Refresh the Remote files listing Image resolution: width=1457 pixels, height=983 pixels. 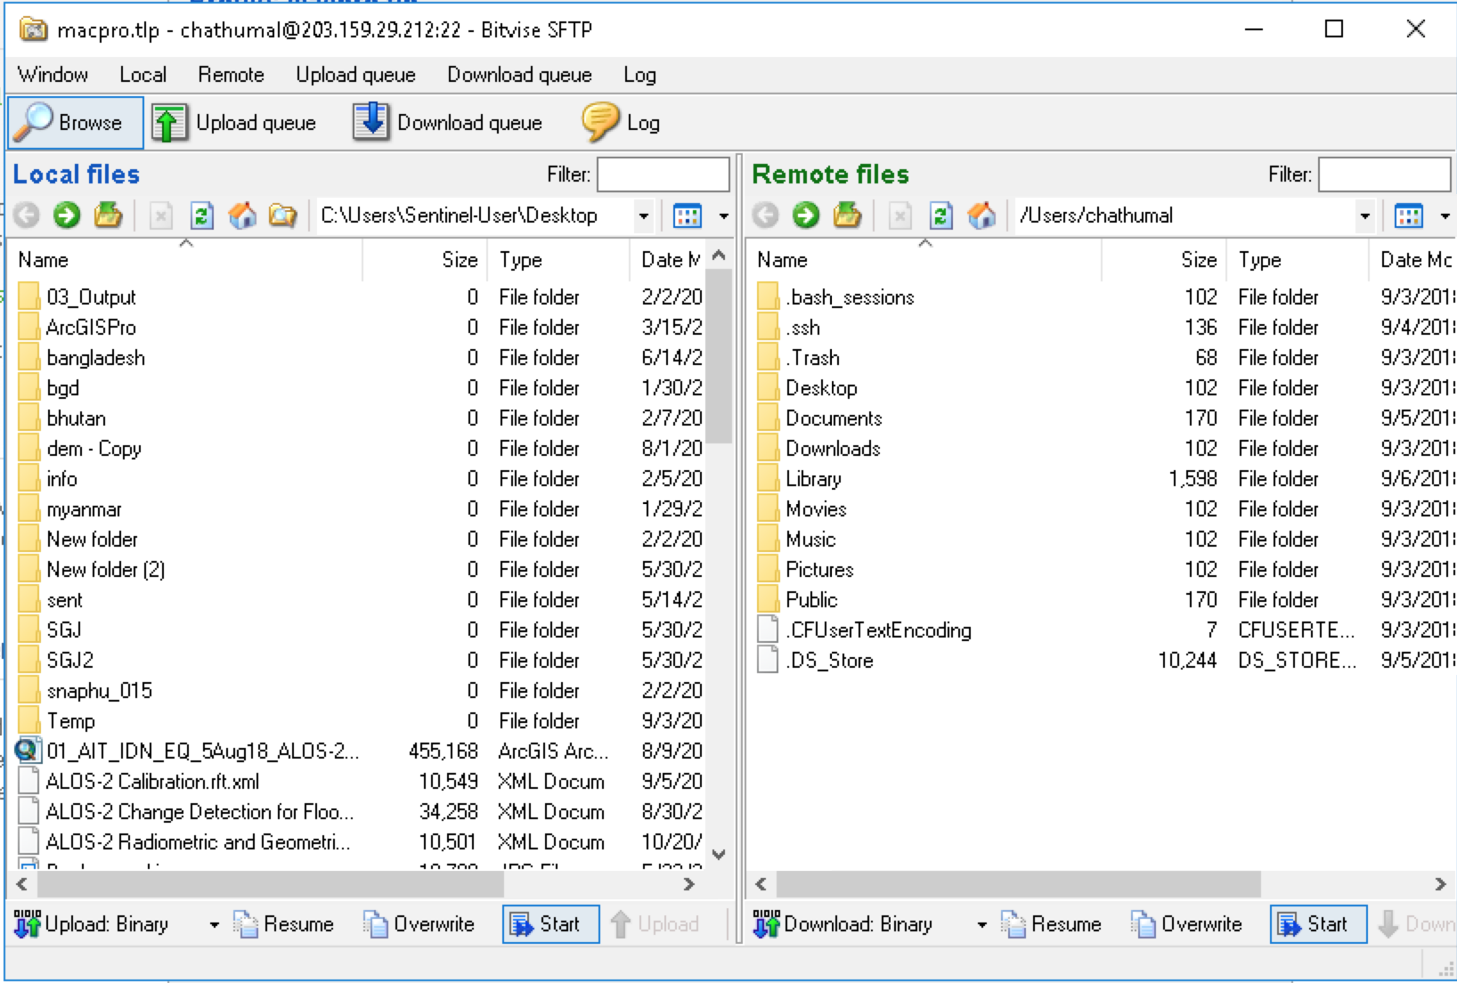coord(941,215)
